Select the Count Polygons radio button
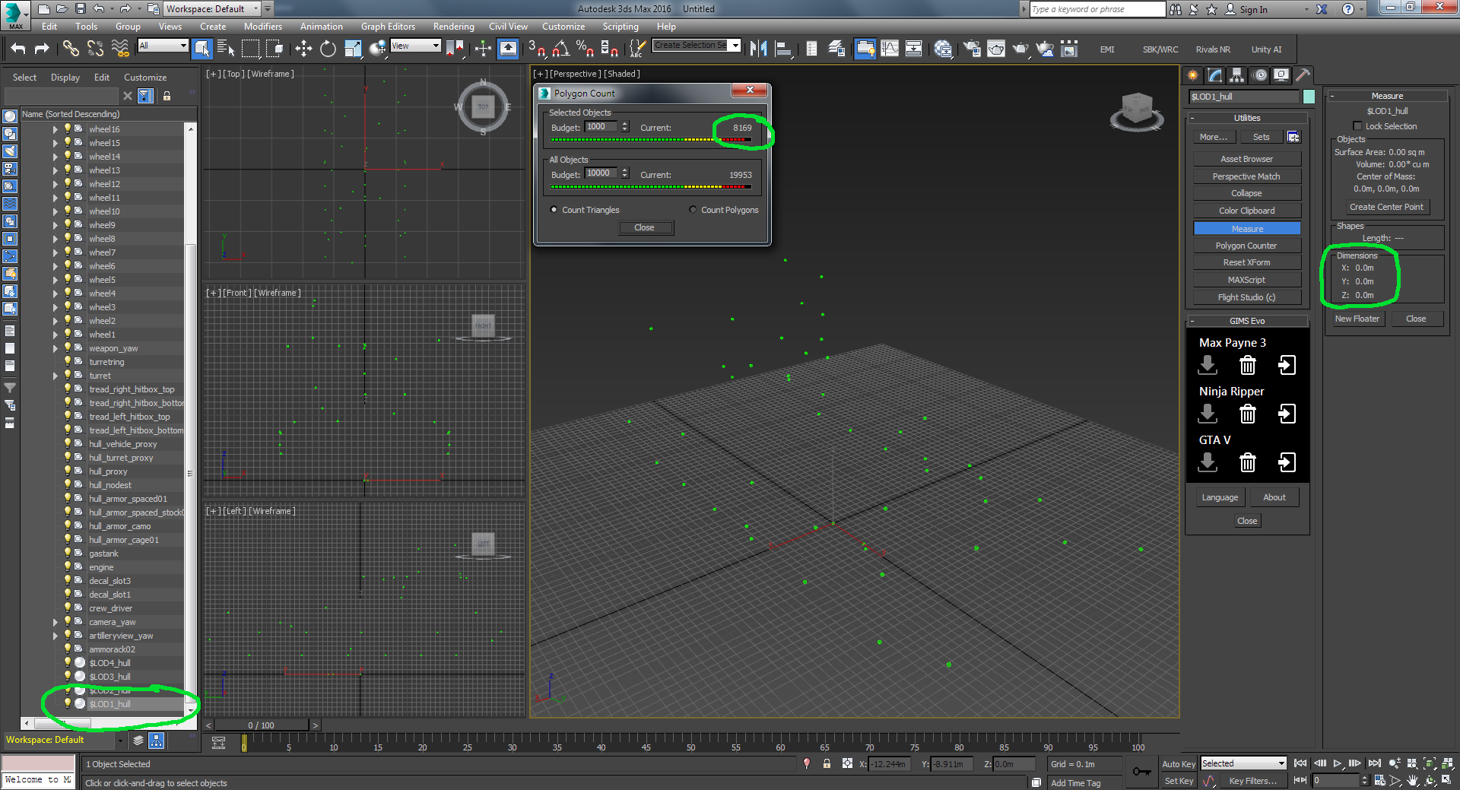Viewport: 1460px width, 790px height. click(693, 210)
